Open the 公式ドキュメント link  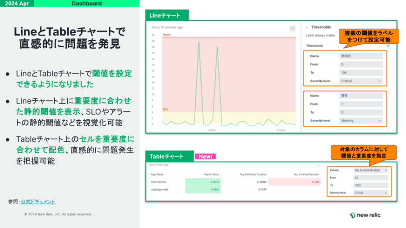[38, 201]
